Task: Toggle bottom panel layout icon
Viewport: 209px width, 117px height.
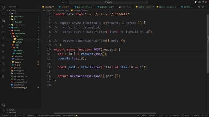Action: pos(200,2)
